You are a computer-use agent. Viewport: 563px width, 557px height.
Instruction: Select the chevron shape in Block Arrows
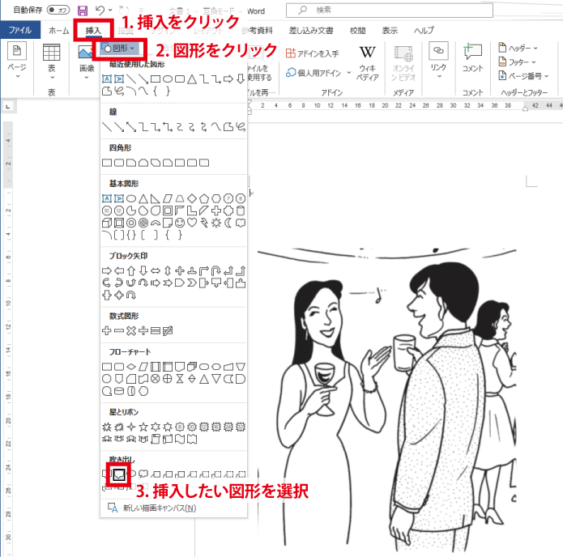192,283
